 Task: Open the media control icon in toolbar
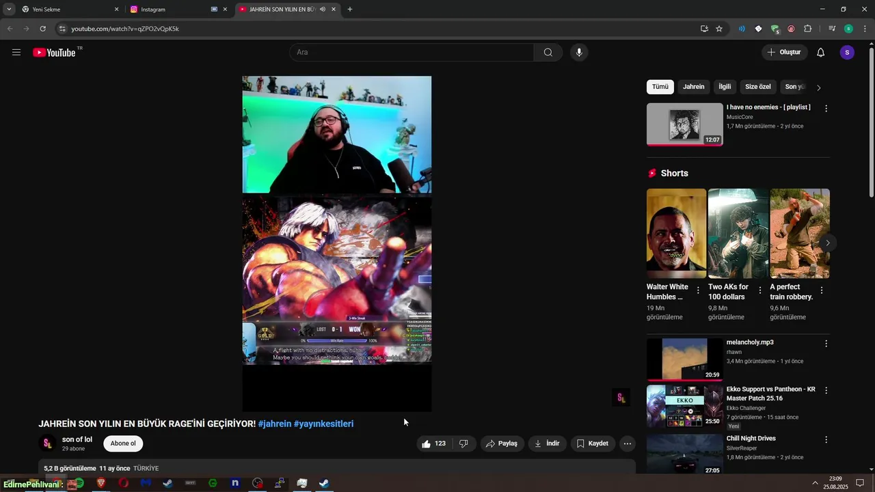tap(832, 29)
